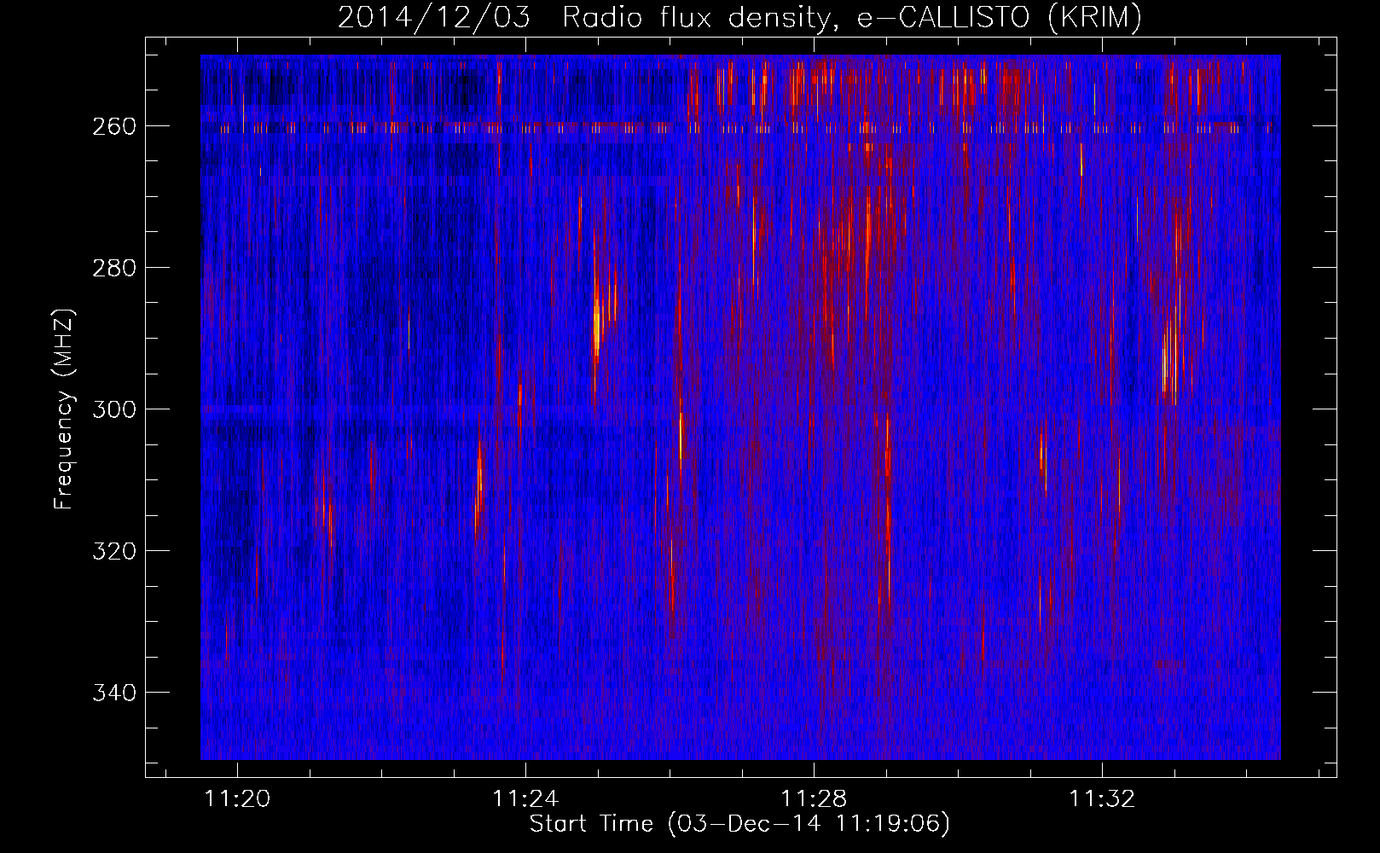Viewport: 1380px width, 853px height.
Task: Click the 300 frequency axis label
Action: coord(113,409)
